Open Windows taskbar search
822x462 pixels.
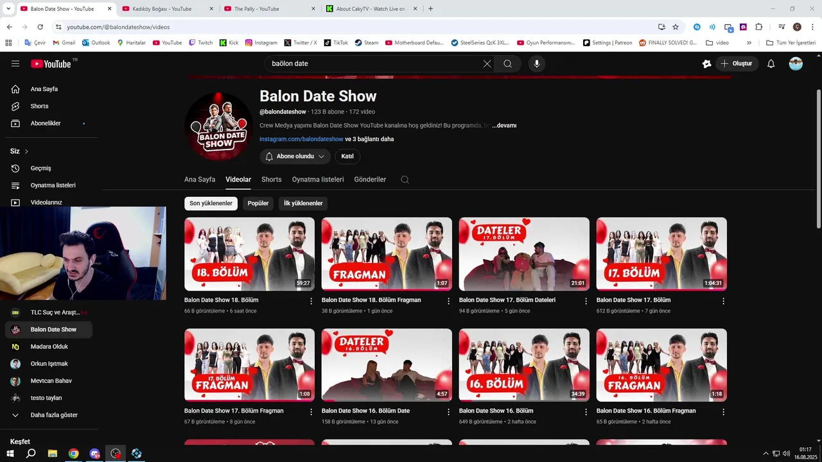click(x=31, y=453)
